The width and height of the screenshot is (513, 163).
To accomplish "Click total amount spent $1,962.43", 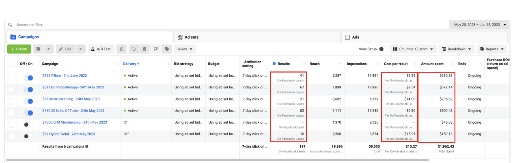I will click(446, 146).
